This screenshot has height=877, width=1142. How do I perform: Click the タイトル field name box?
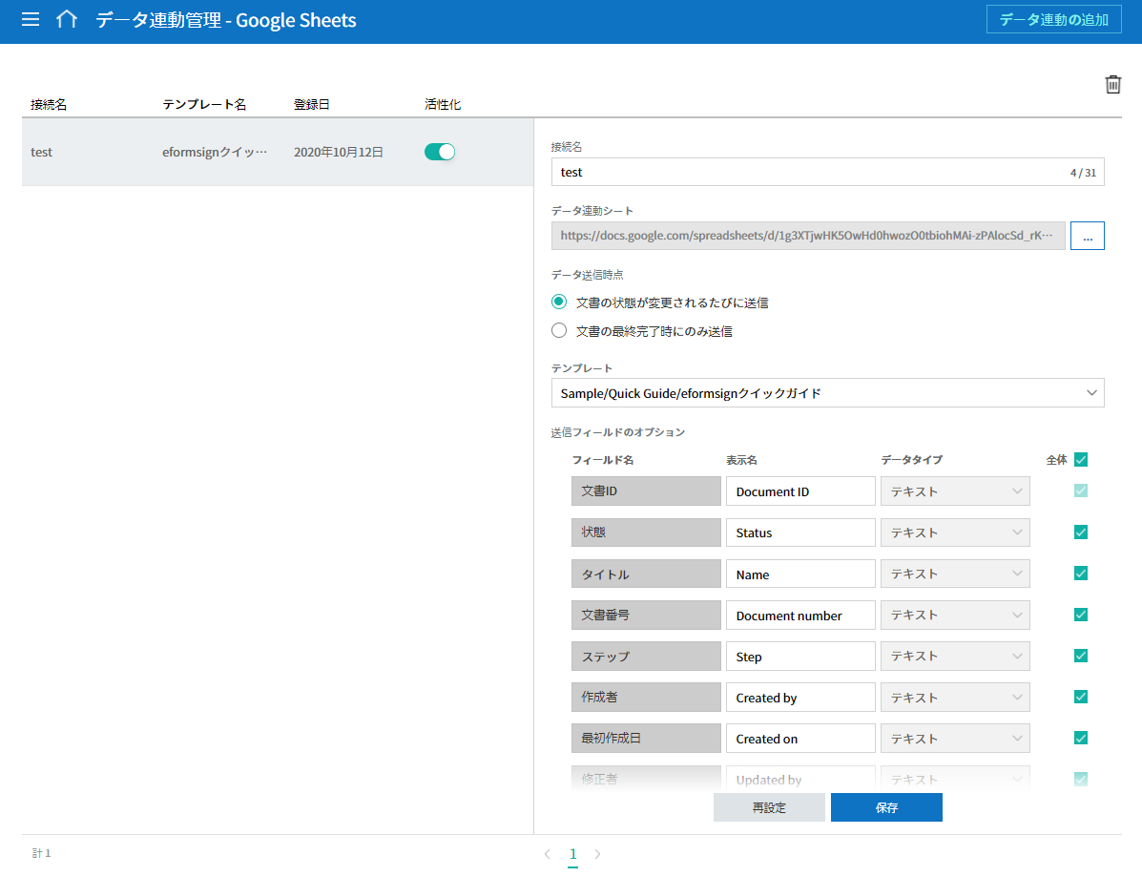[x=646, y=574]
